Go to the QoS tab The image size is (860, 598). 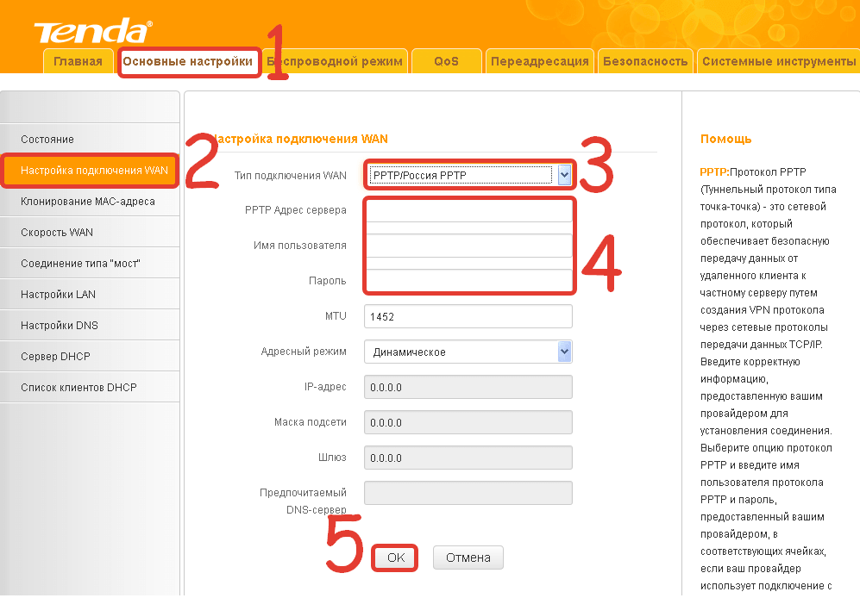click(x=446, y=61)
